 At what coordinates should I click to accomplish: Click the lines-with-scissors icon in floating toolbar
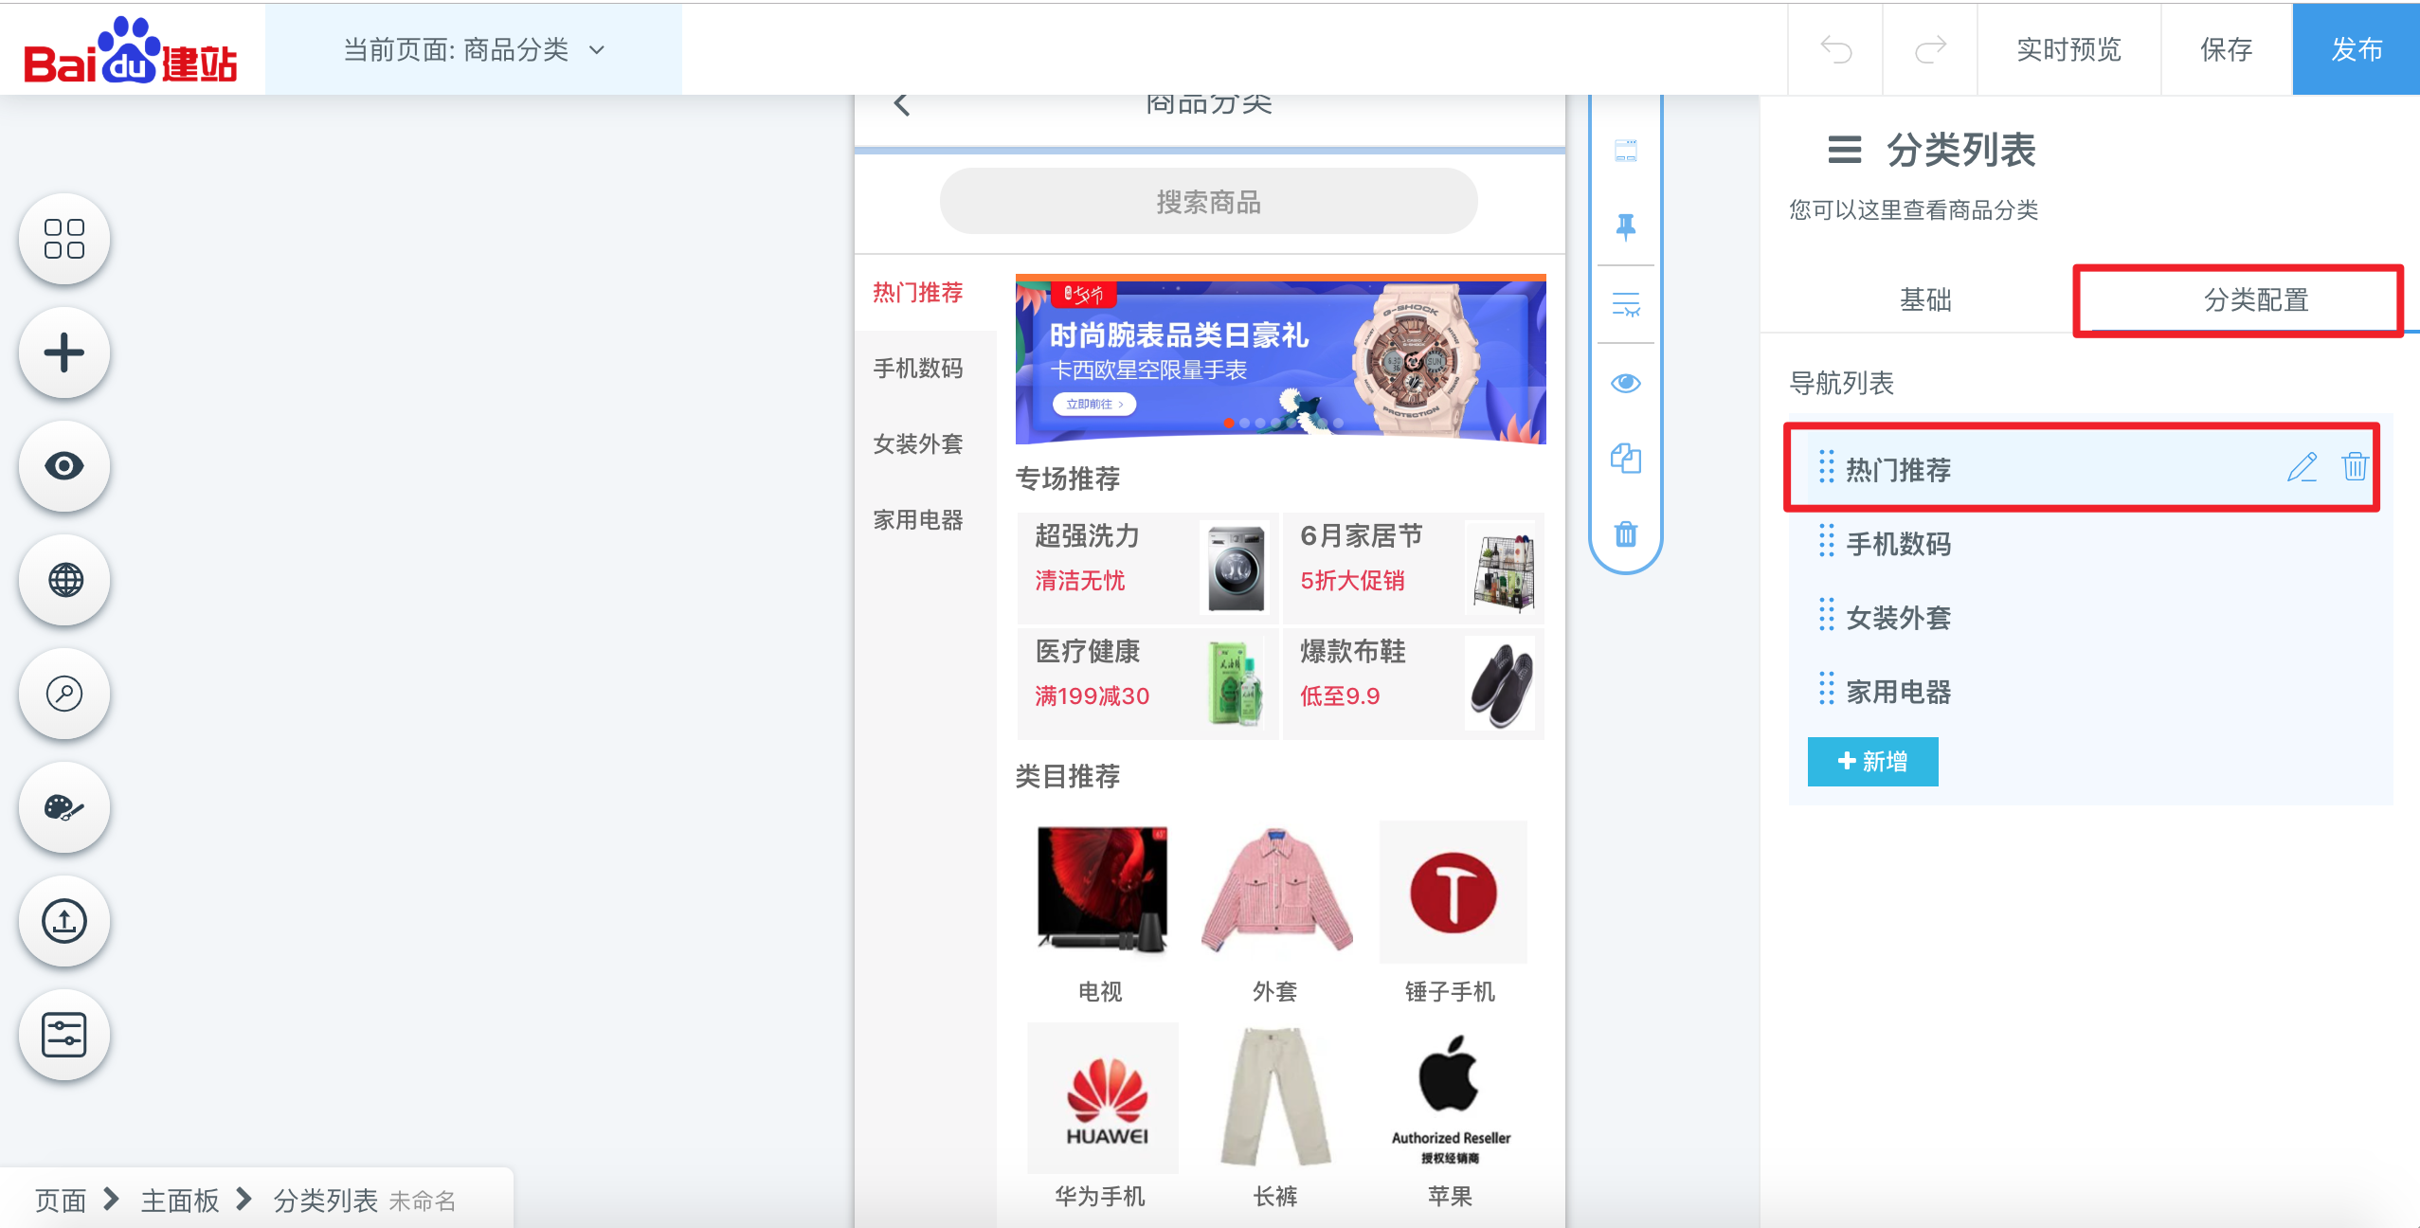tap(1626, 305)
